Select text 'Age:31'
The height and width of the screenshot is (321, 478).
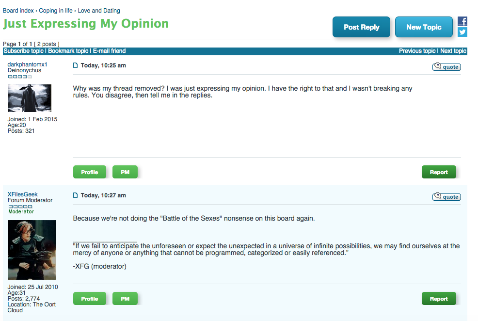pyautogui.click(x=16, y=293)
